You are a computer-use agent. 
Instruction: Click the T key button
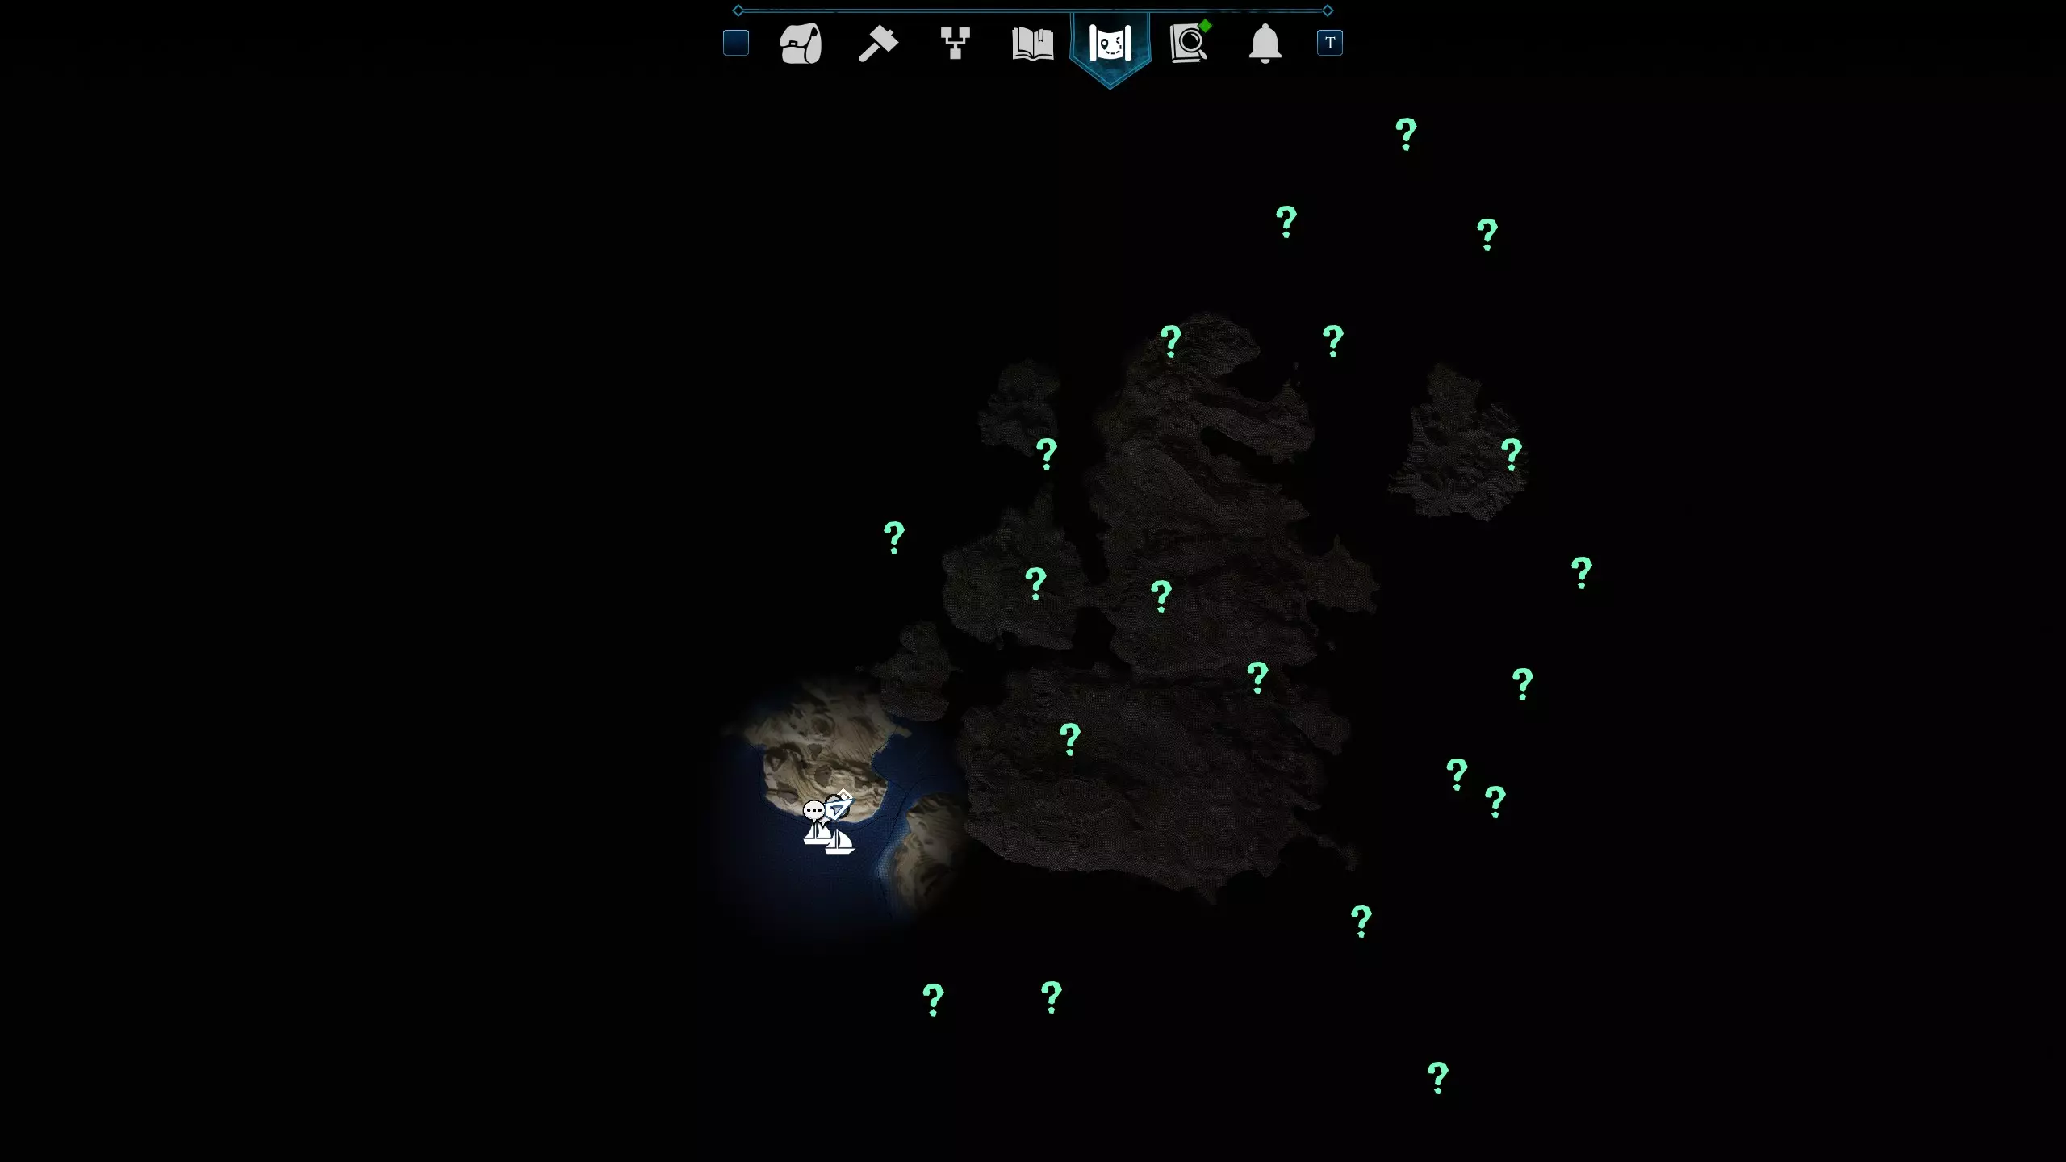(1329, 43)
